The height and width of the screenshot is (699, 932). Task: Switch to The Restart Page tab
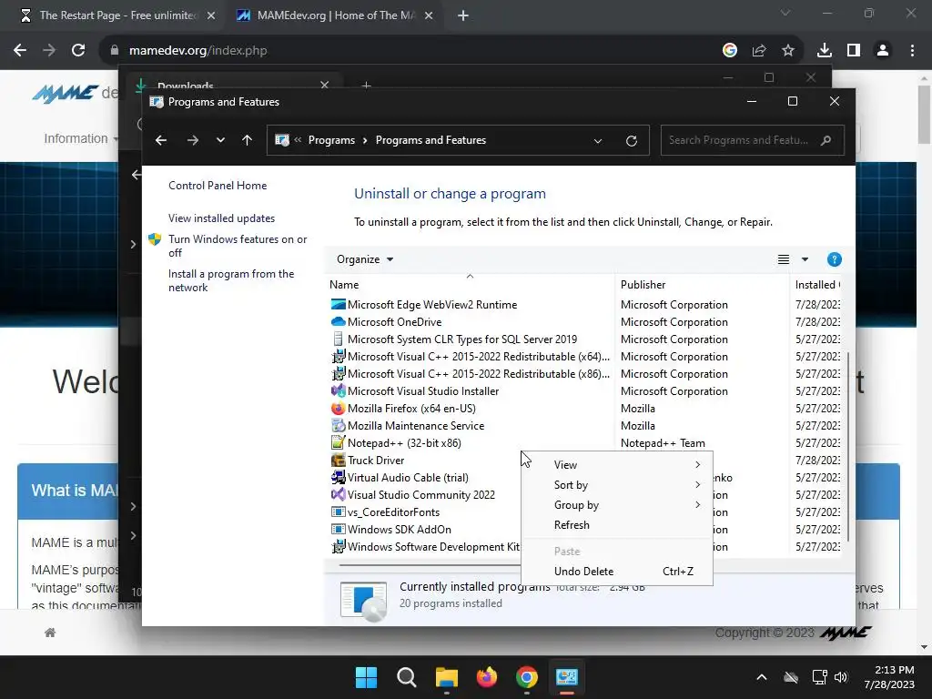click(x=117, y=15)
